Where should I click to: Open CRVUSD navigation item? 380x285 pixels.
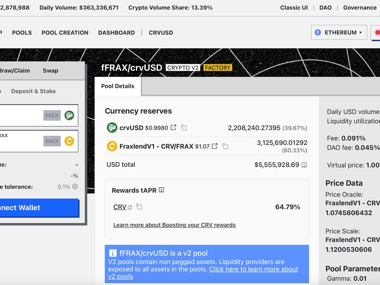(161, 33)
